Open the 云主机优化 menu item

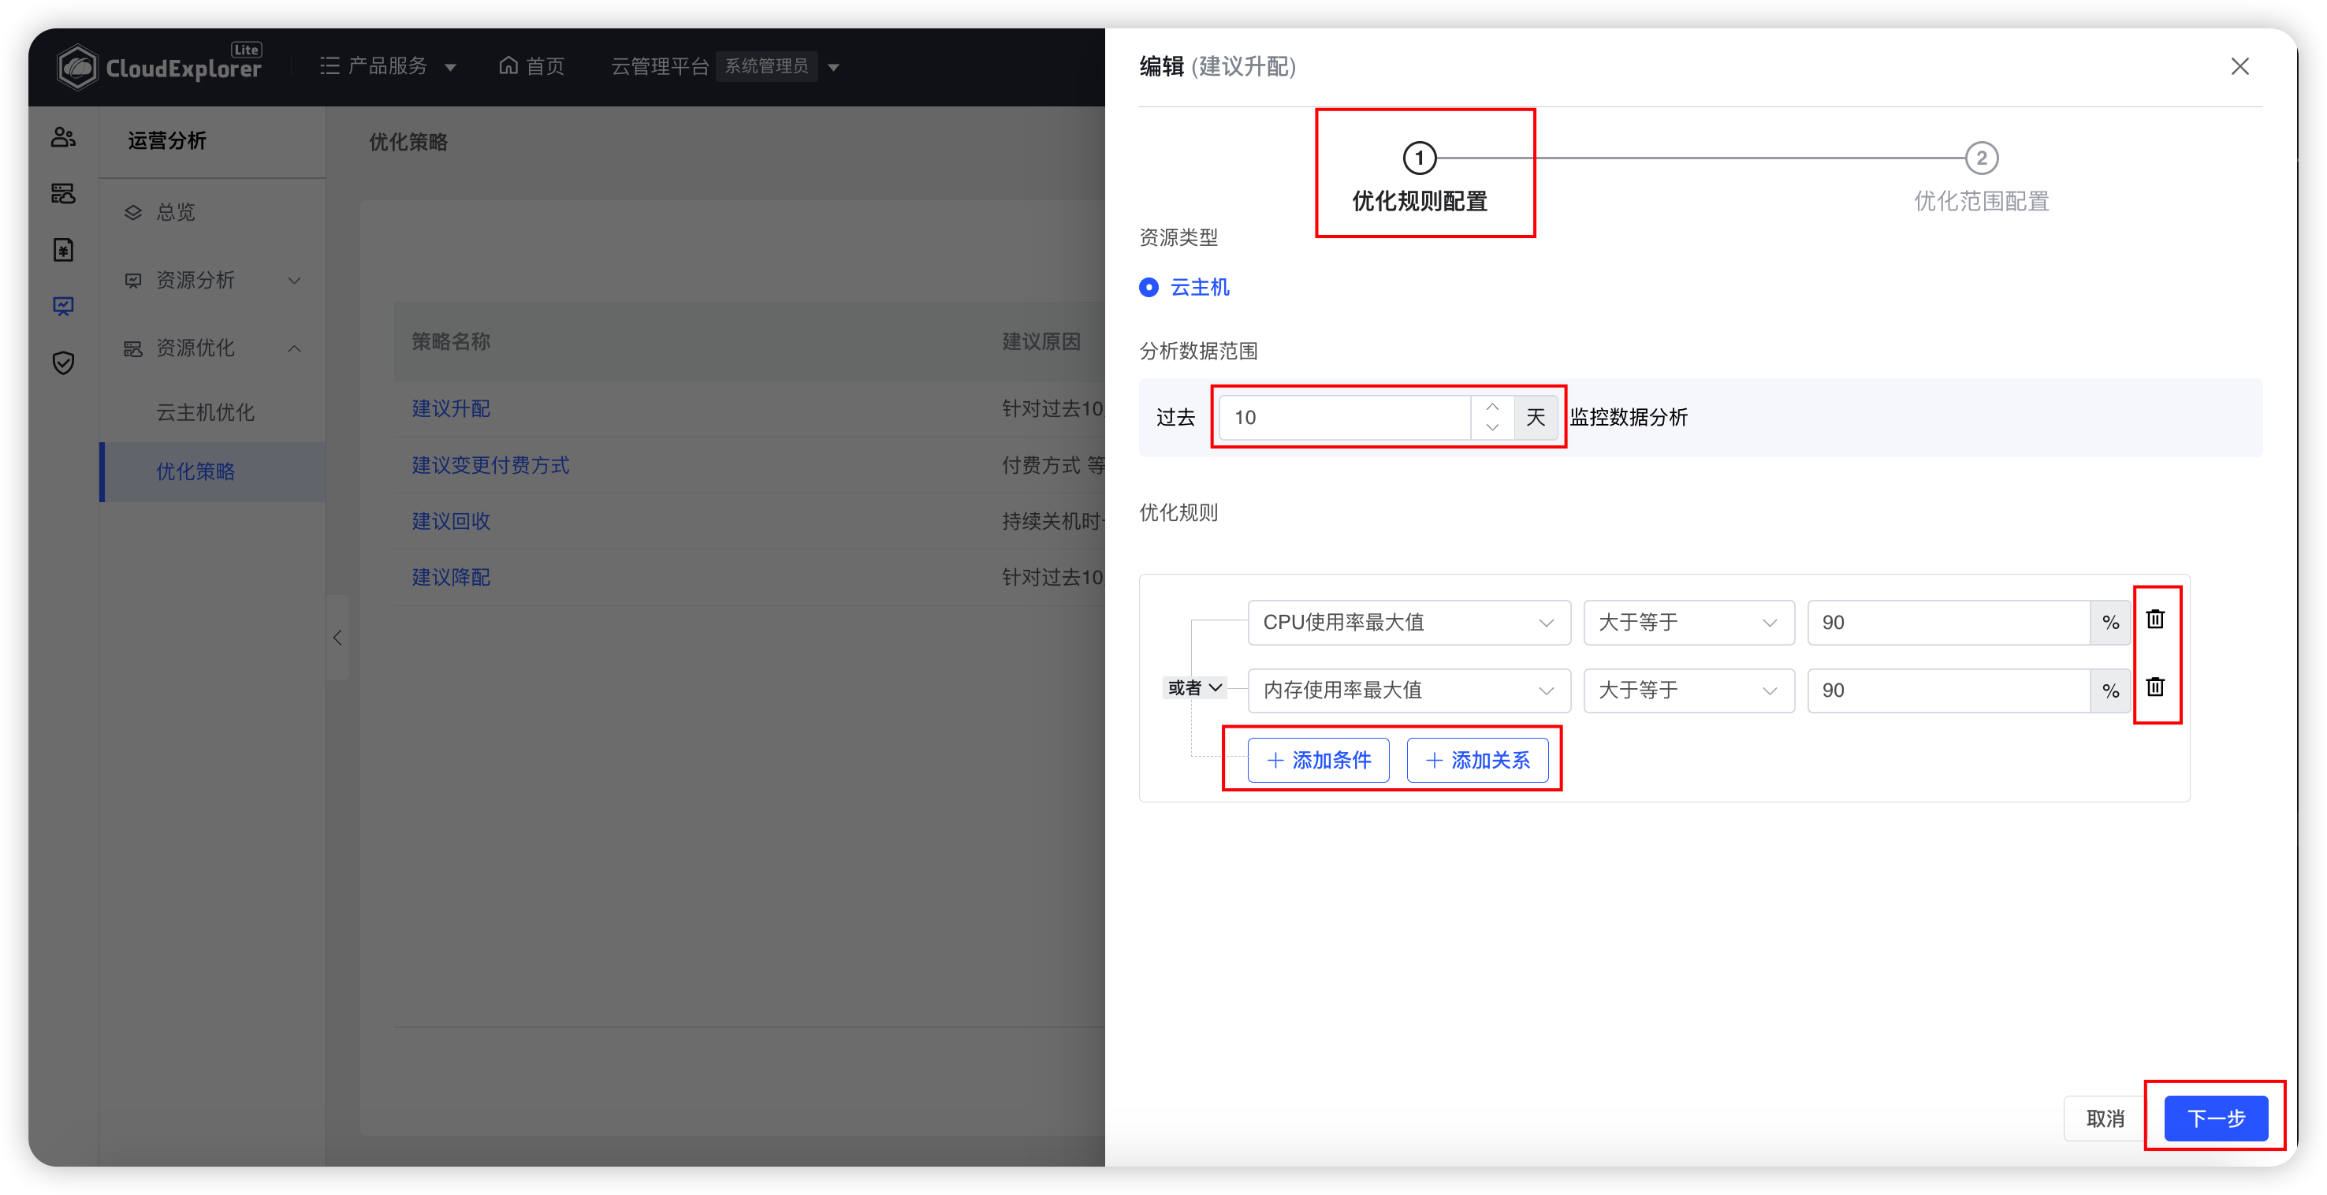(x=205, y=413)
